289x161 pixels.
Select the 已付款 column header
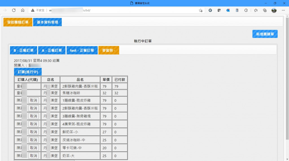pyautogui.click(x=120, y=80)
